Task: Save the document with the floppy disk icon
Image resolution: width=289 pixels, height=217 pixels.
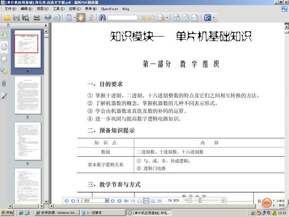Action: (x=16, y=18)
